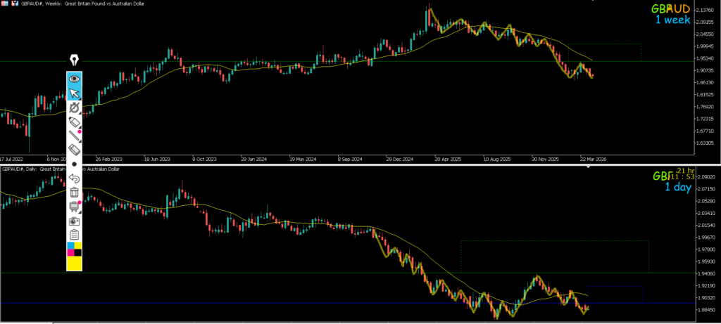
Task: Click the red grid icon at top-left
Action: tap(5, 4)
